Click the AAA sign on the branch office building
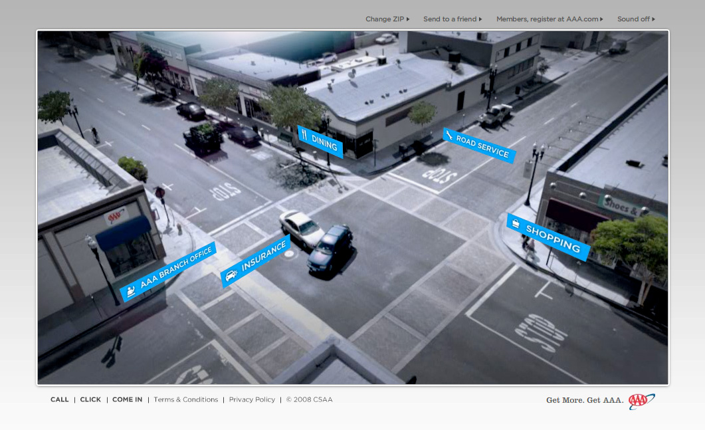 pos(115,217)
